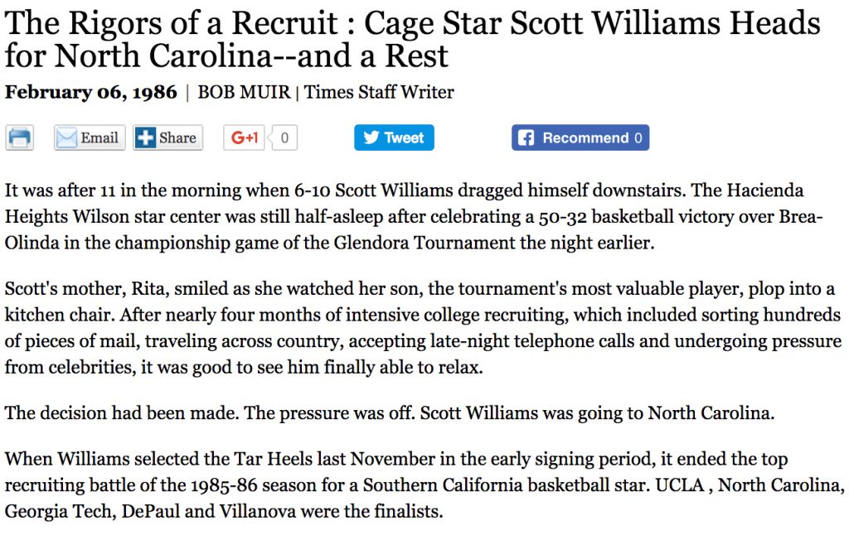This screenshot has height=545, width=849.
Task: Click the BOB MUIR byline
Action: pyautogui.click(x=245, y=92)
